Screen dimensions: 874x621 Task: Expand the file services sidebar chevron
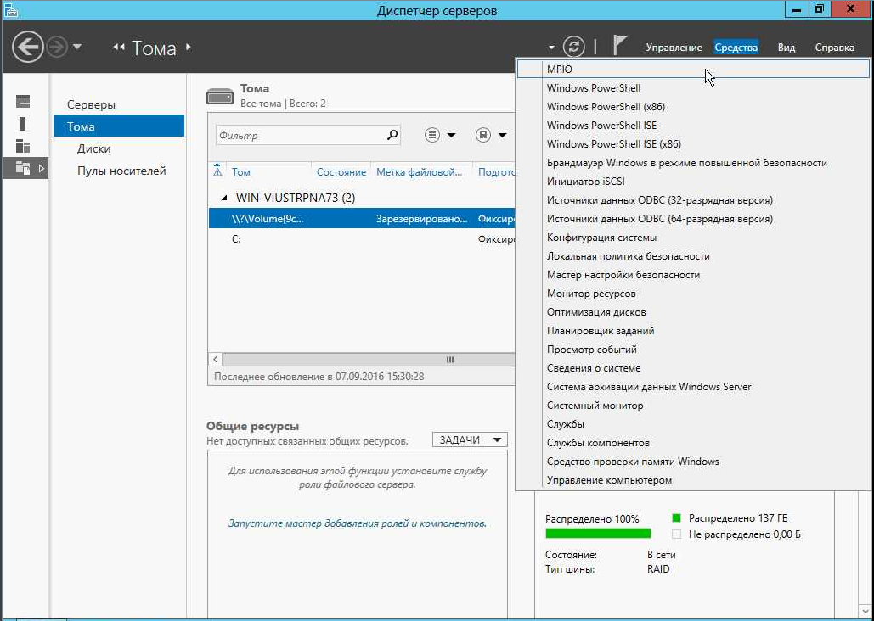(x=42, y=168)
